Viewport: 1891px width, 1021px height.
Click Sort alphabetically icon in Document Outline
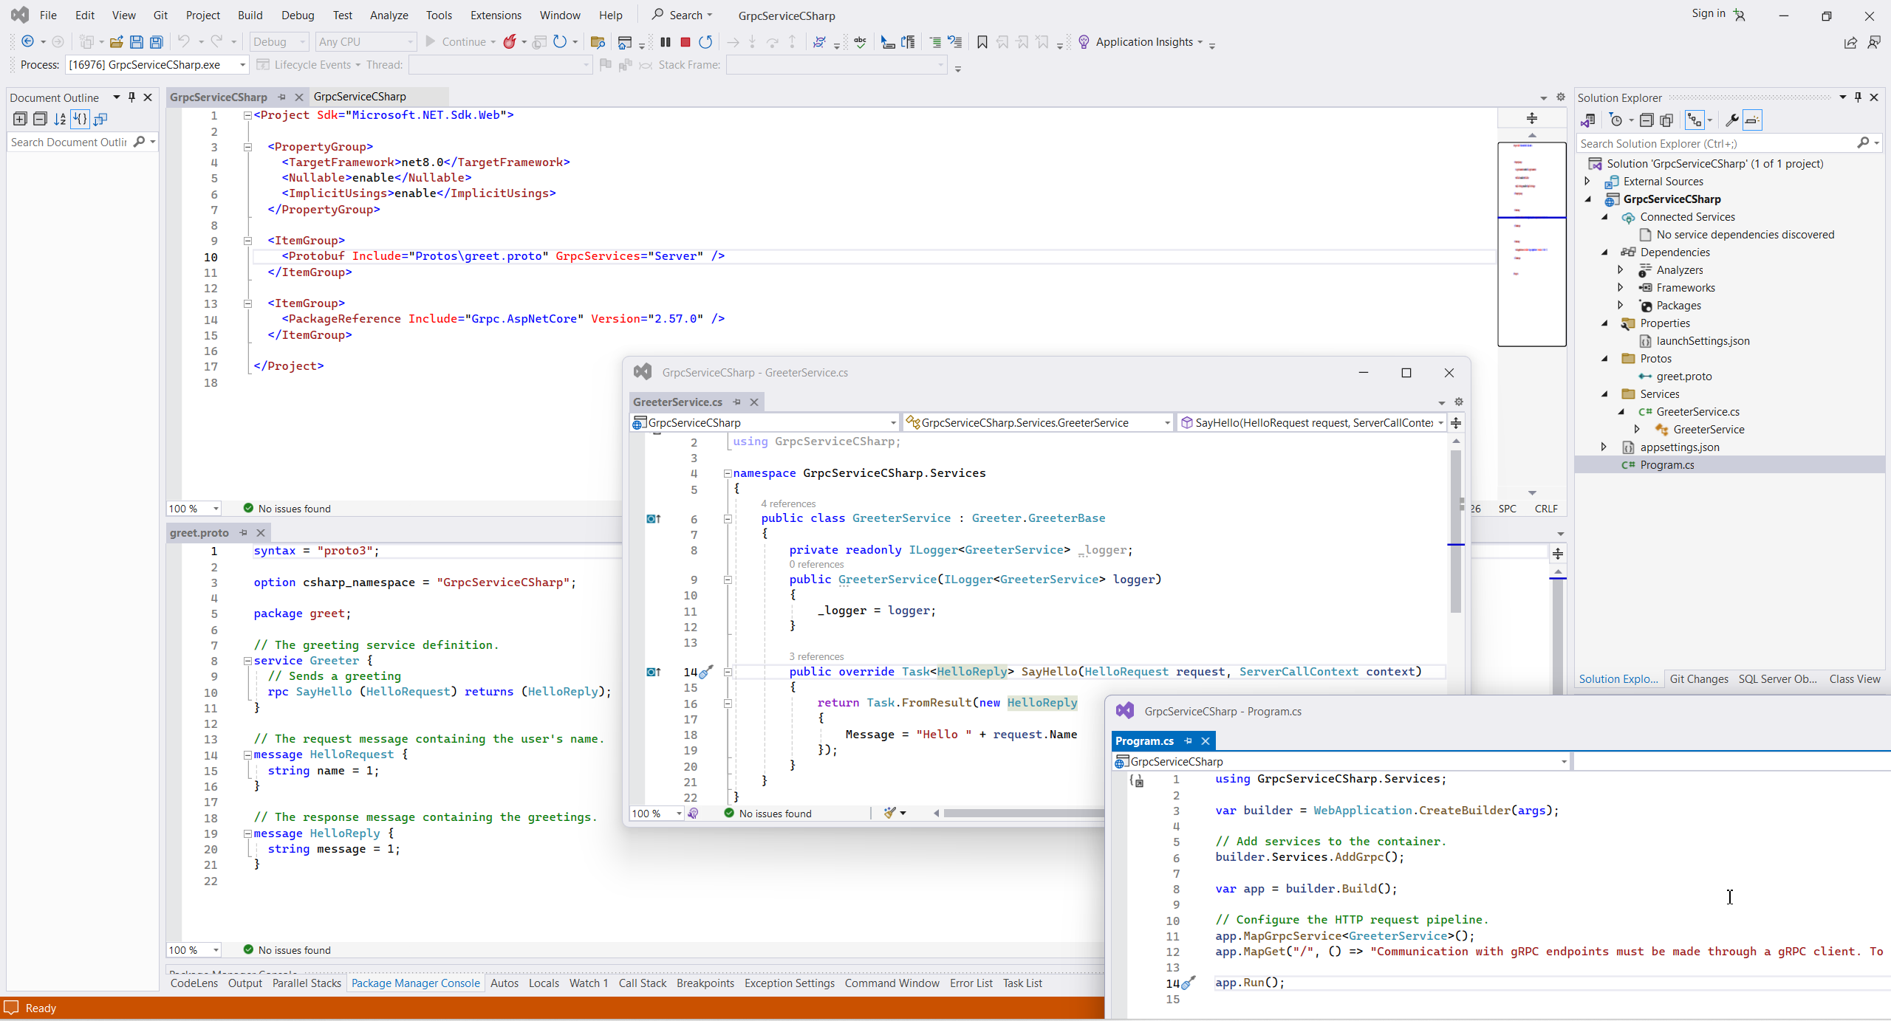point(60,119)
